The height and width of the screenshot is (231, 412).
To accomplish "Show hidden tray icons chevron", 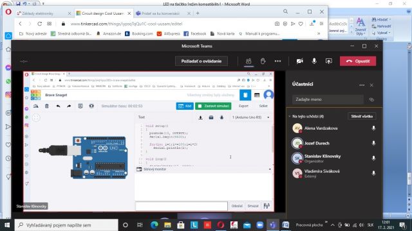I will pos(332,225).
